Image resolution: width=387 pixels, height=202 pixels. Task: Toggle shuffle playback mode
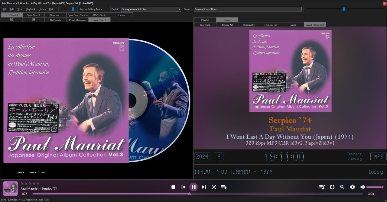coord(214,187)
